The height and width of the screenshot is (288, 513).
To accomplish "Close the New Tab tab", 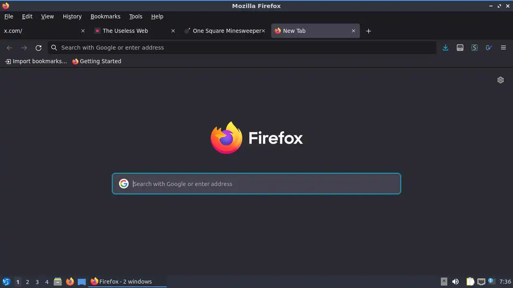I will [x=353, y=31].
